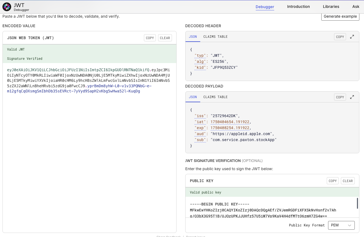Click the BEGIN PUBLIC KEY line
This screenshot has height=237, width=364.
click(x=220, y=204)
